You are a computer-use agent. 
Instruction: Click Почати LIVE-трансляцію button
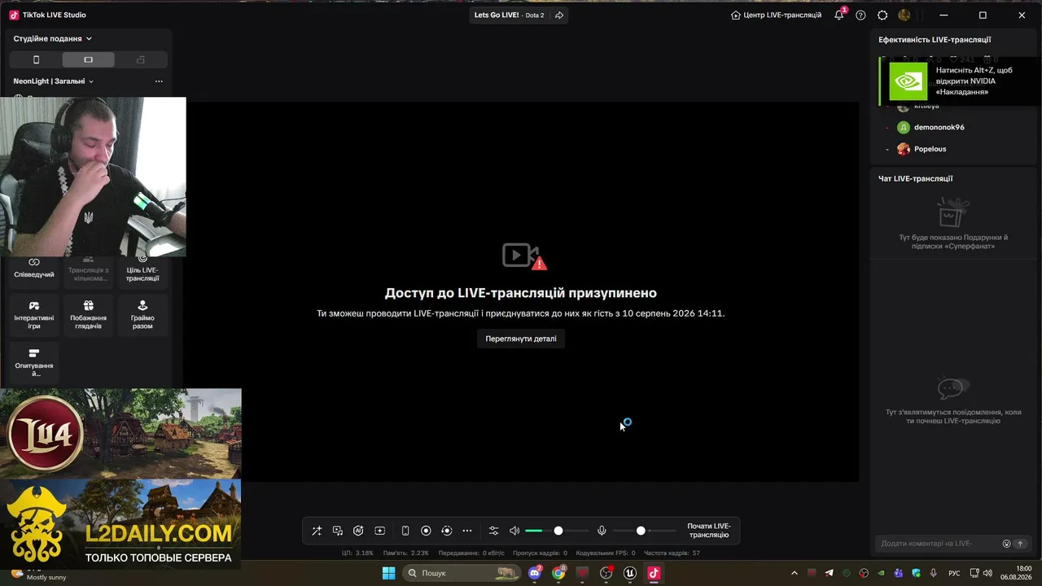click(x=709, y=531)
